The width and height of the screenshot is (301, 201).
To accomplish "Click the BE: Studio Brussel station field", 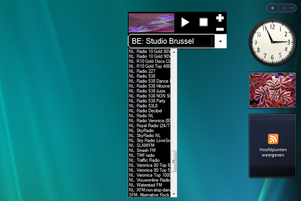I will click(x=171, y=41).
